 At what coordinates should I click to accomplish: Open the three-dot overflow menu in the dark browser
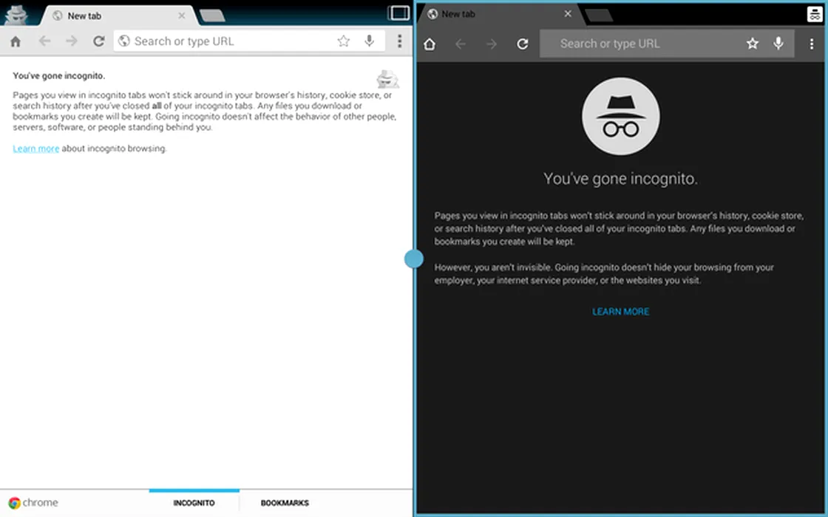coord(811,44)
